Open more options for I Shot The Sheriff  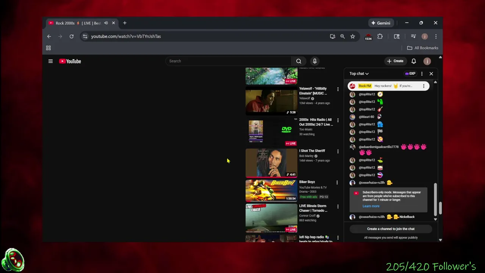coord(338,151)
